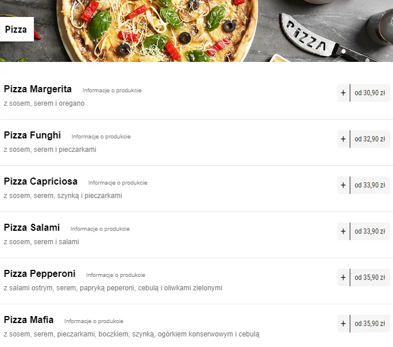Click the Pizza category label on banner
Image resolution: width=393 pixels, height=347 pixels.
pos(16,29)
